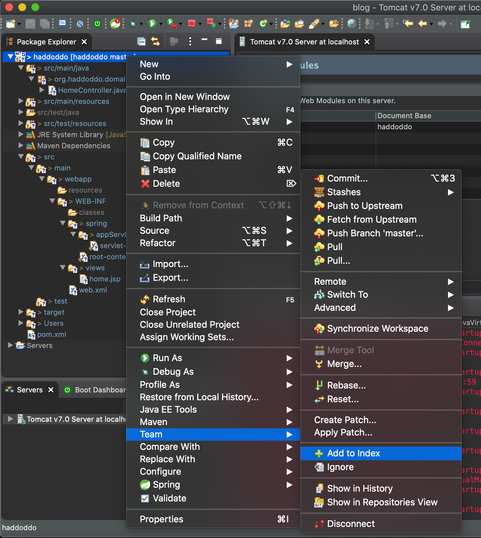Click the Open Type folder toolbar icon
The width and height of the screenshot is (481, 538).
coord(285,24)
